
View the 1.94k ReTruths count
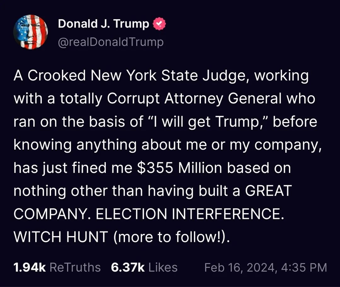tap(30, 267)
